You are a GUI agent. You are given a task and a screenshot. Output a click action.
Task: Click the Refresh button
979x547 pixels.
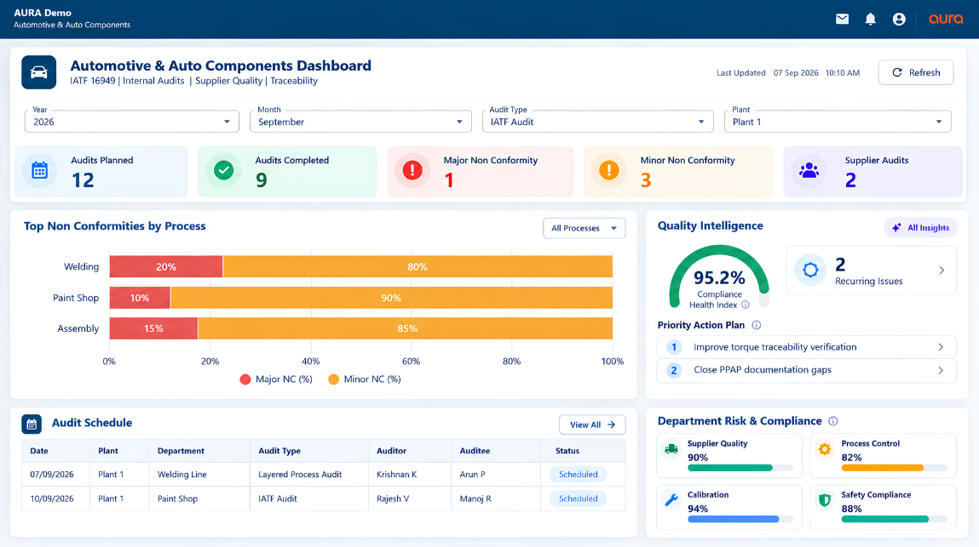(915, 72)
